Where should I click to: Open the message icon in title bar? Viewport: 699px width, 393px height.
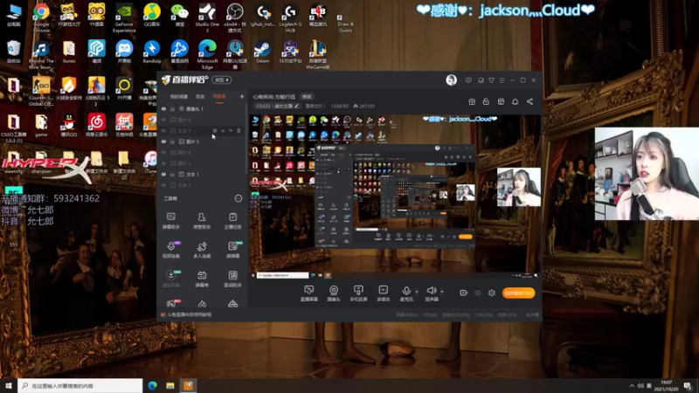tap(468, 80)
